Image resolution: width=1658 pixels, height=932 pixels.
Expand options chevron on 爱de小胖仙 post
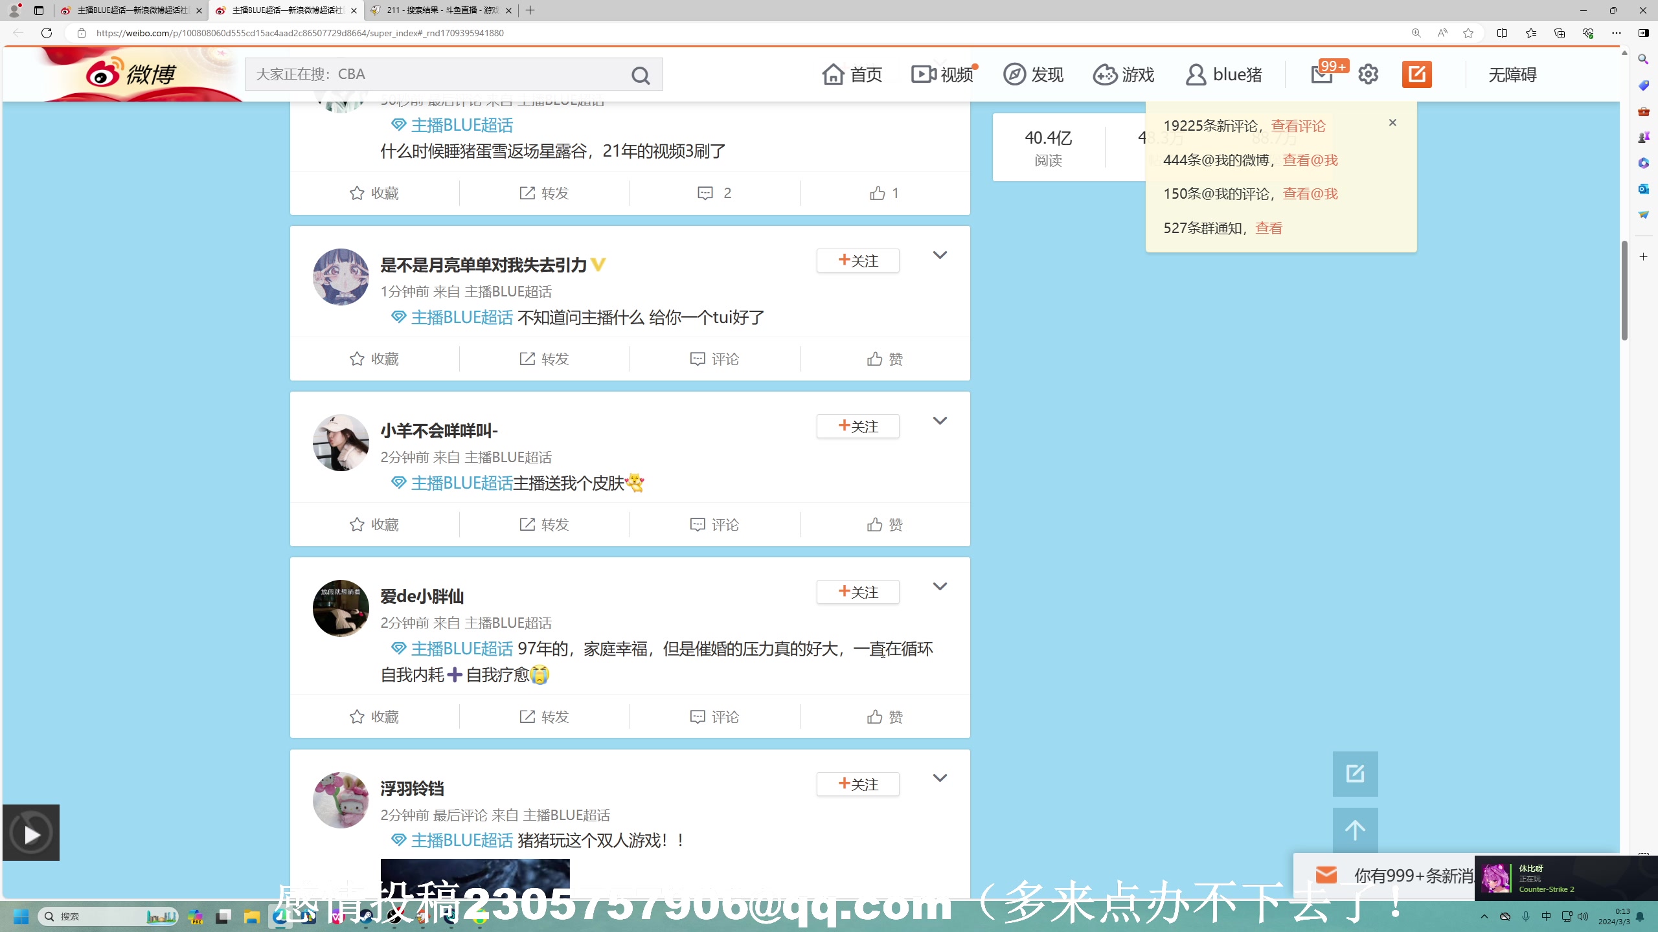(940, 586)
